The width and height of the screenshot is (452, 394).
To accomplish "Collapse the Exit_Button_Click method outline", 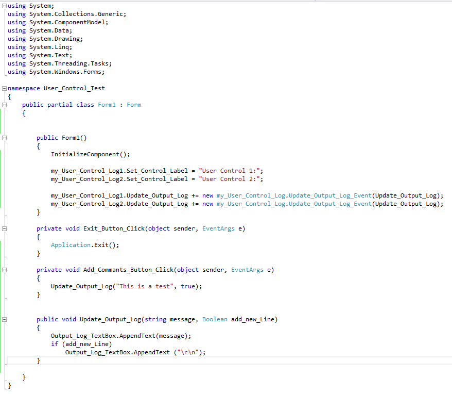I will 4,228.
